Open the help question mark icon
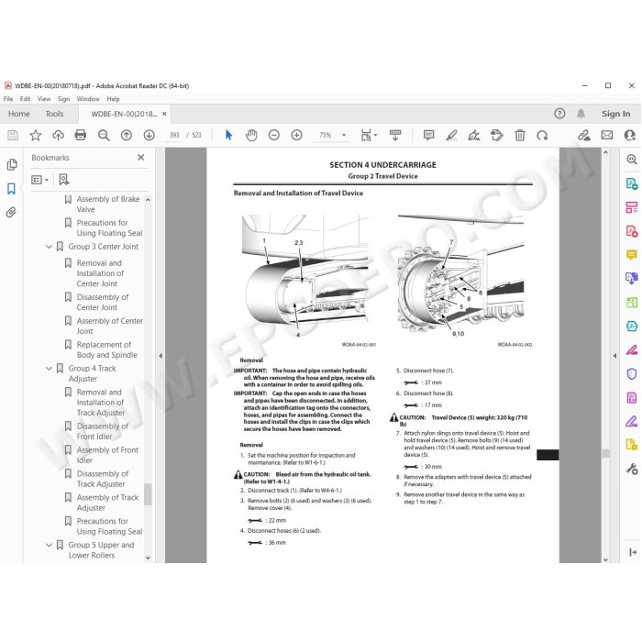Viewport: 642px width, 642px height. (x=559, y=114)
